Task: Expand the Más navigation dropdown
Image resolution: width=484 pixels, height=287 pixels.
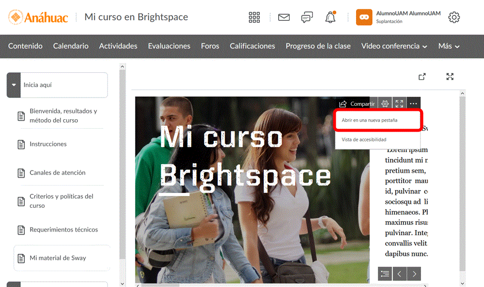Action: [449, 46]
